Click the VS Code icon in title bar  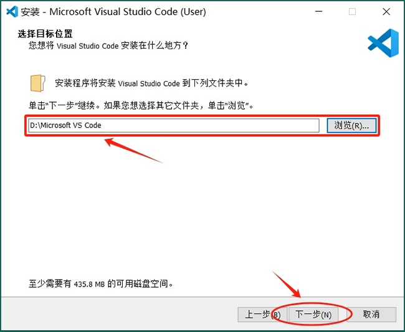[x=12, y=12]
